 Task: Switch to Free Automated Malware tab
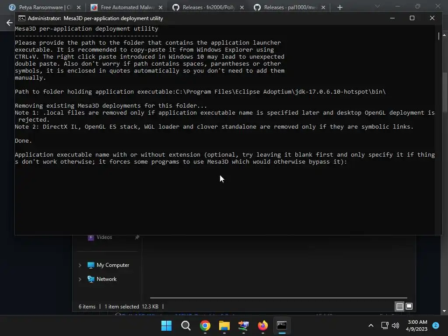127,7
